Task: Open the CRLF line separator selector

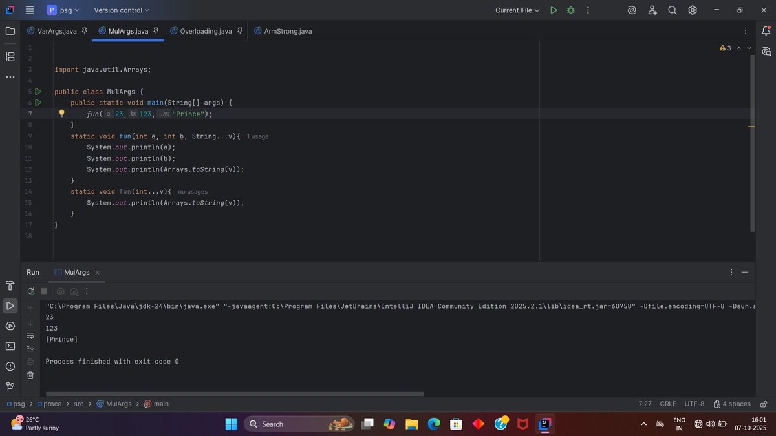Action: click(x=668, y=404)
